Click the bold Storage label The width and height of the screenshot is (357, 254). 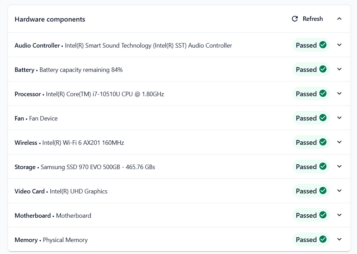point(25,167)
